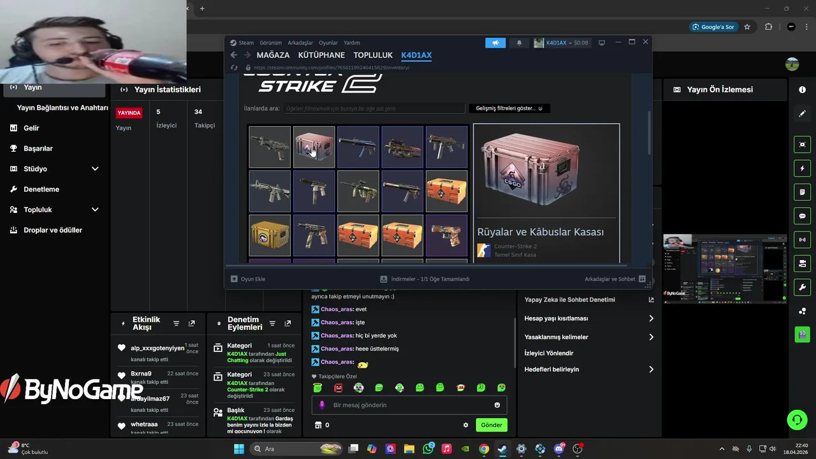Viewport: 816px width, 459px height.
Task: Click the Bir mesaj gönderin chat input
Action: pyautogui.click(x=408, y=405)
